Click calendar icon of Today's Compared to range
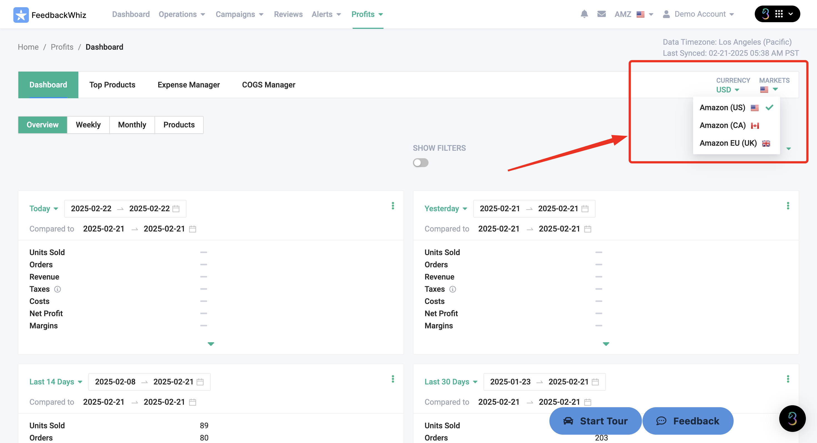817x443 pixels. (193, 229)
